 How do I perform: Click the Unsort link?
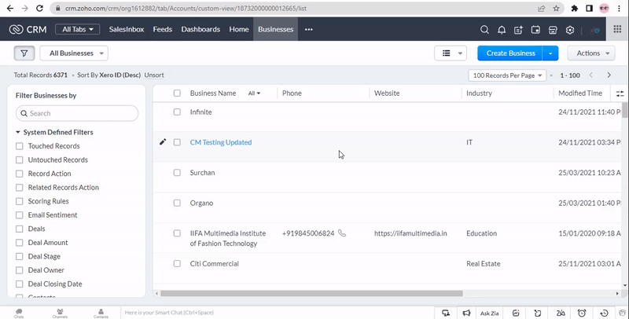[154, 75]
